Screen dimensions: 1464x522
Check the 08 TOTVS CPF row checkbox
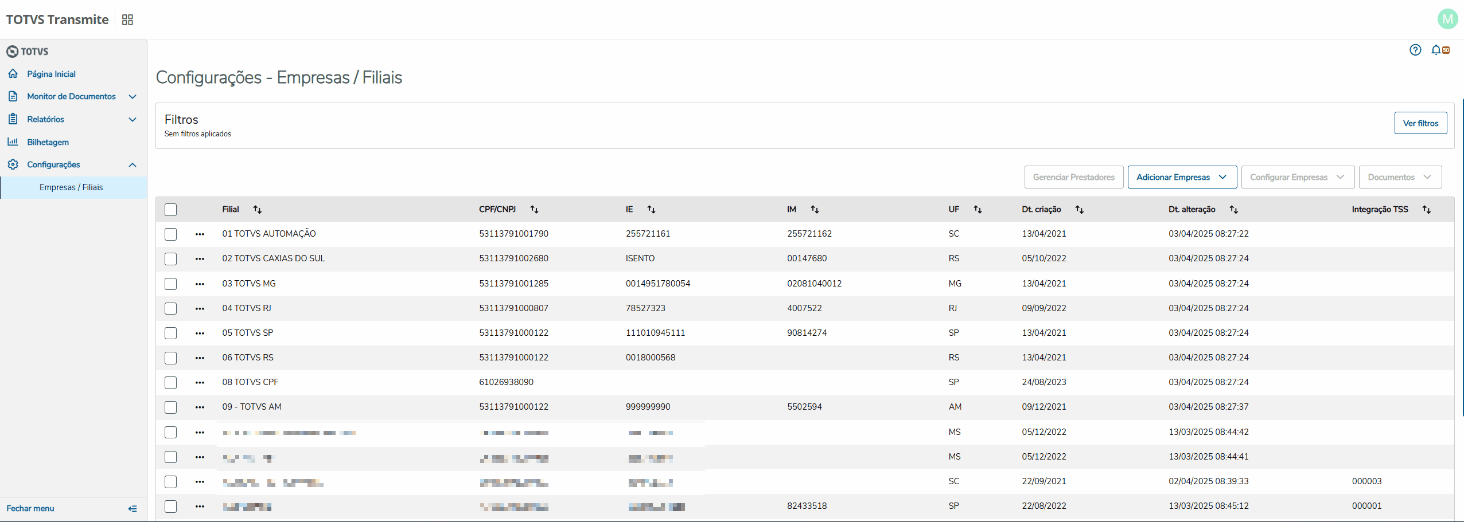(x=170, y=382)
